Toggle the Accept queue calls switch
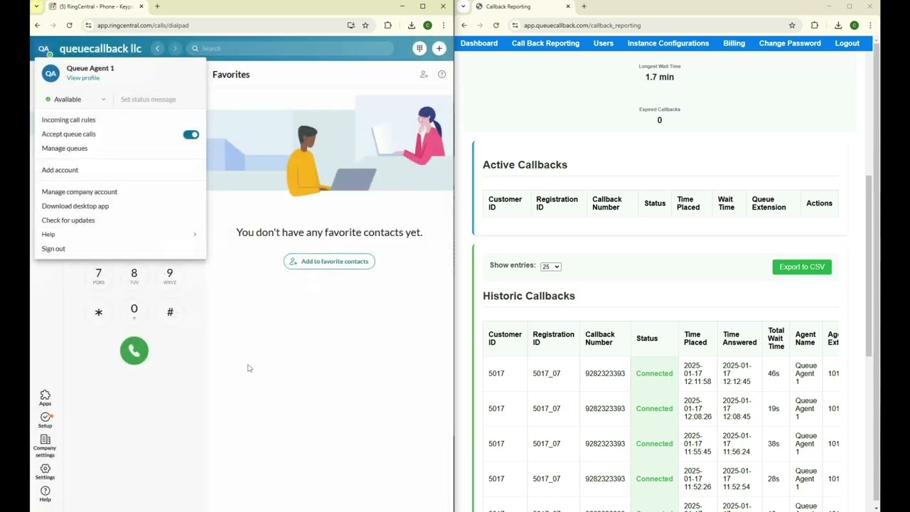This screenshot has height=512, width=910. [x=191, y=134]
